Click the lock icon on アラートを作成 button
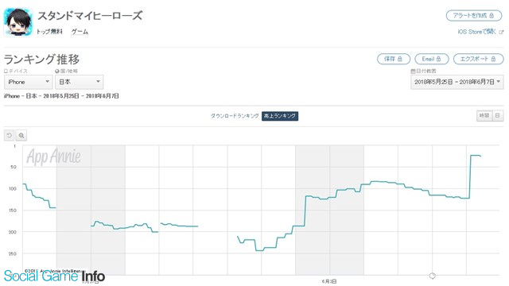The width and height of the screenshot is (509, 286). [492, 16]
